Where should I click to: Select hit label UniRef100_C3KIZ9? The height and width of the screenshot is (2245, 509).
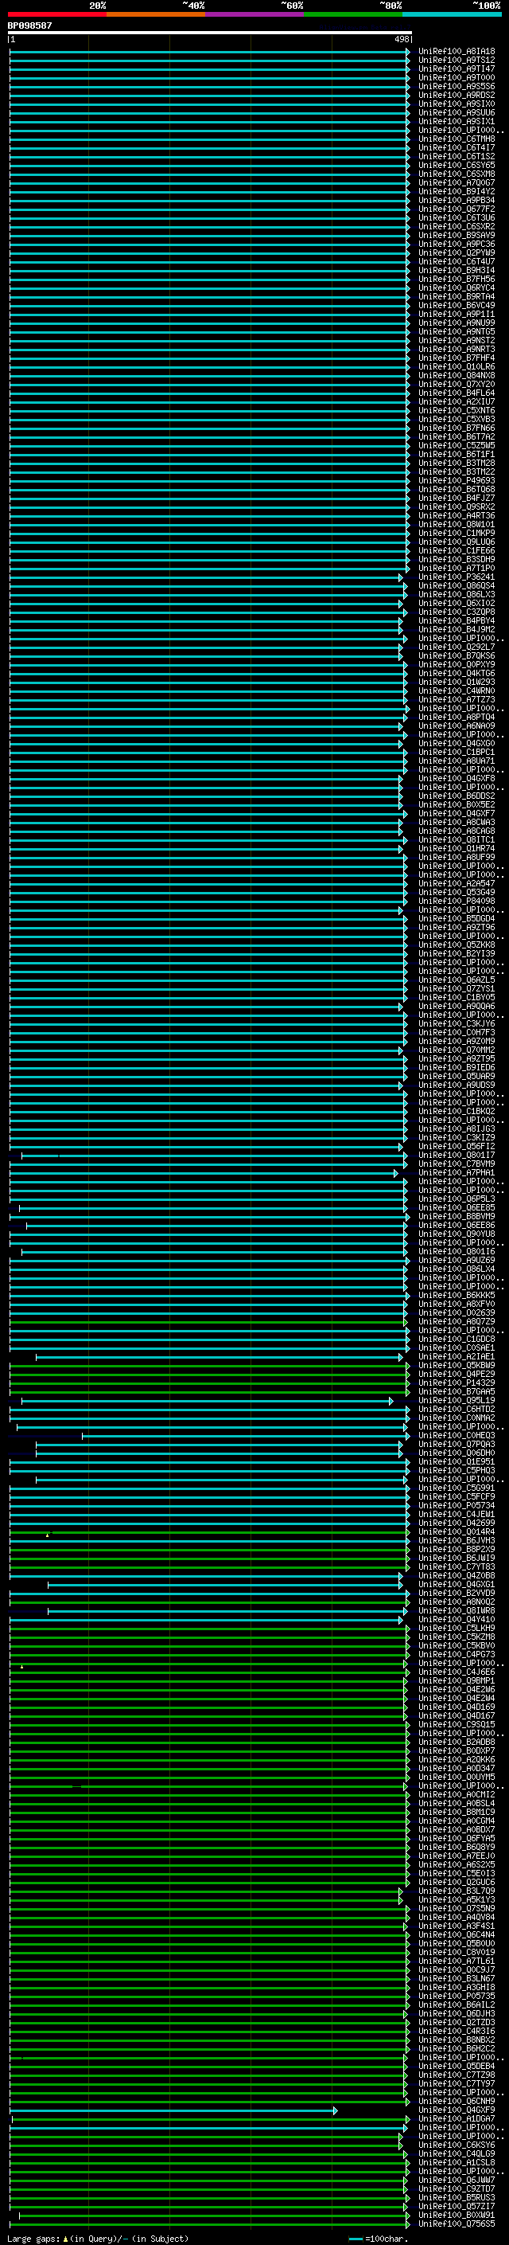[x=457, y=1137]
